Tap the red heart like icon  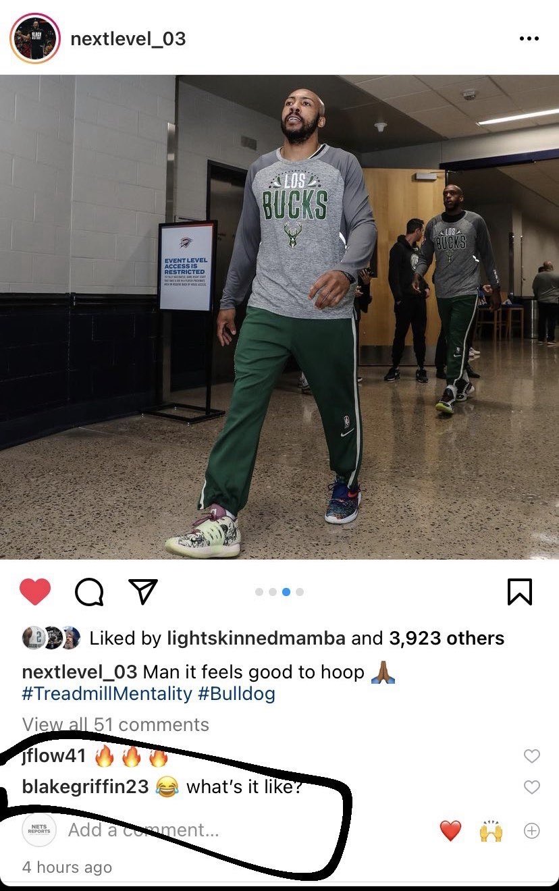35,592
